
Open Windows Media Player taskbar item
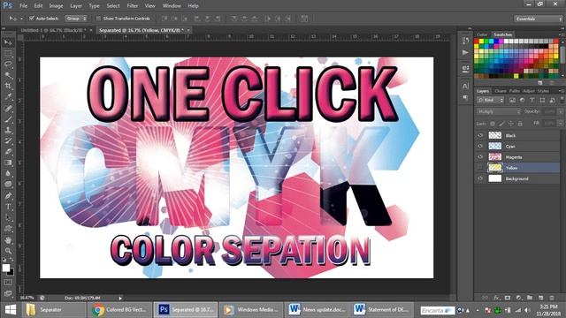251,310
